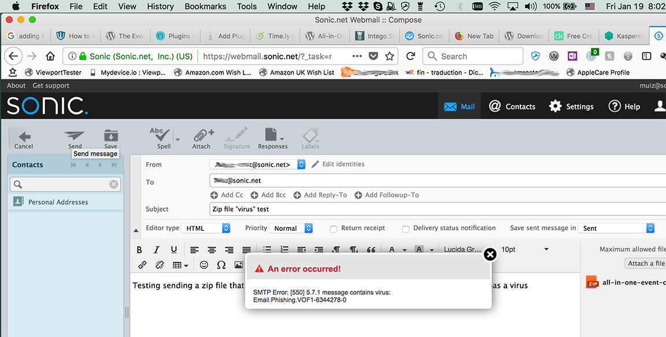Open the 10pt font size dropdown

(525, 249)
